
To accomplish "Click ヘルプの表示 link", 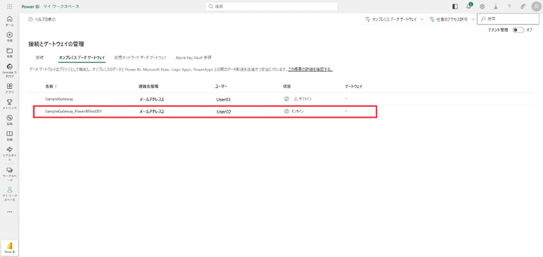I will [42, 20].
